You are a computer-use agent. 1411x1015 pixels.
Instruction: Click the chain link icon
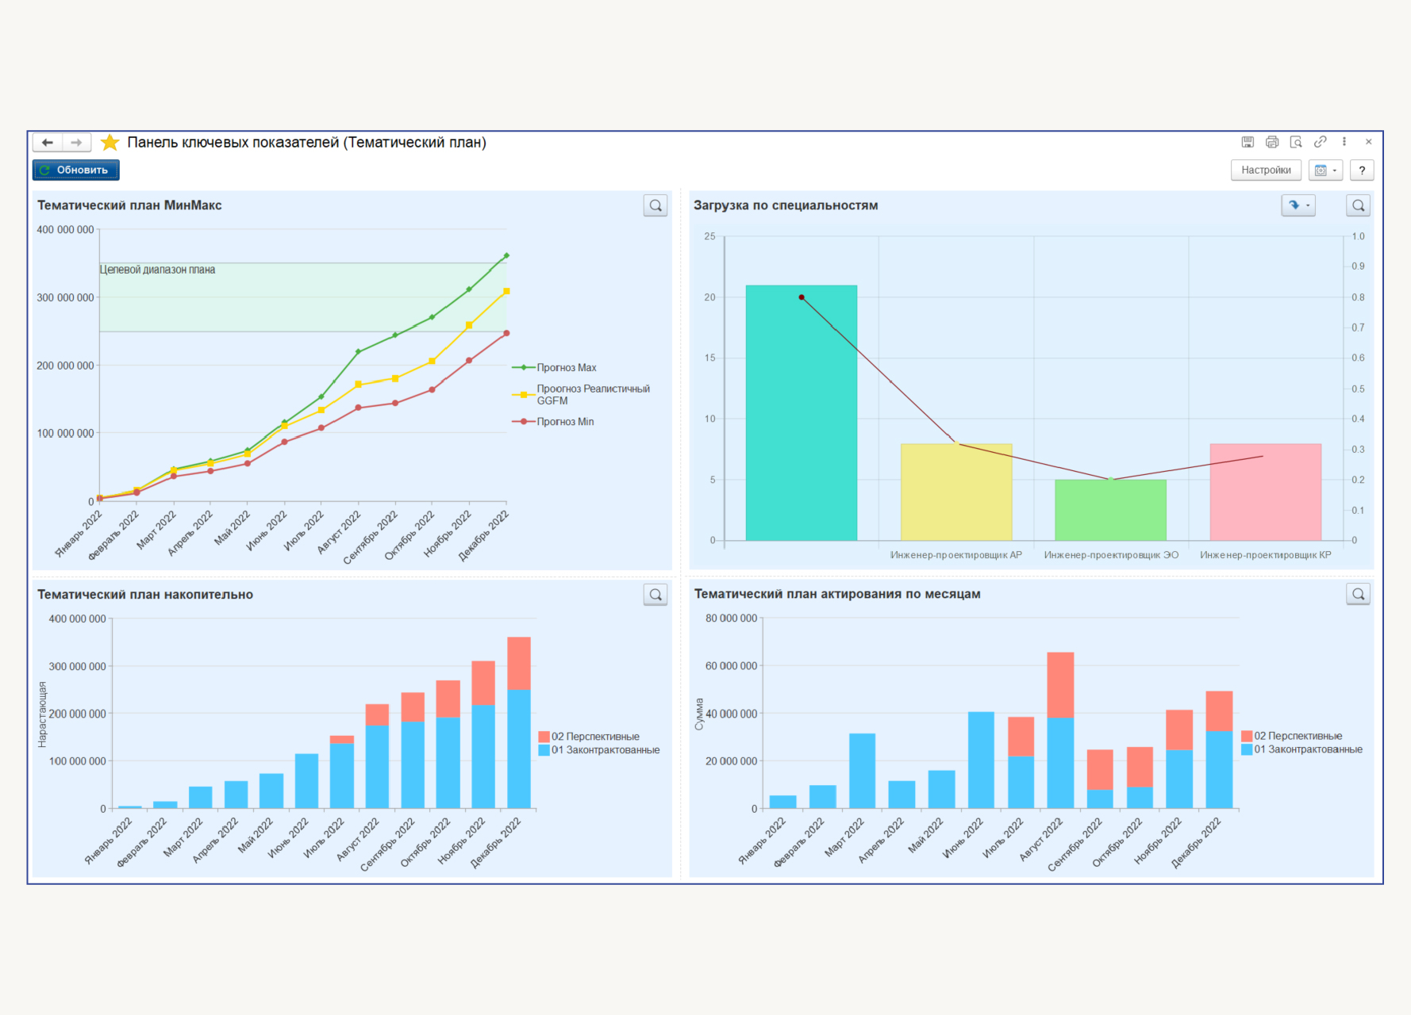pyautogui.click(x=1320, y=142)
